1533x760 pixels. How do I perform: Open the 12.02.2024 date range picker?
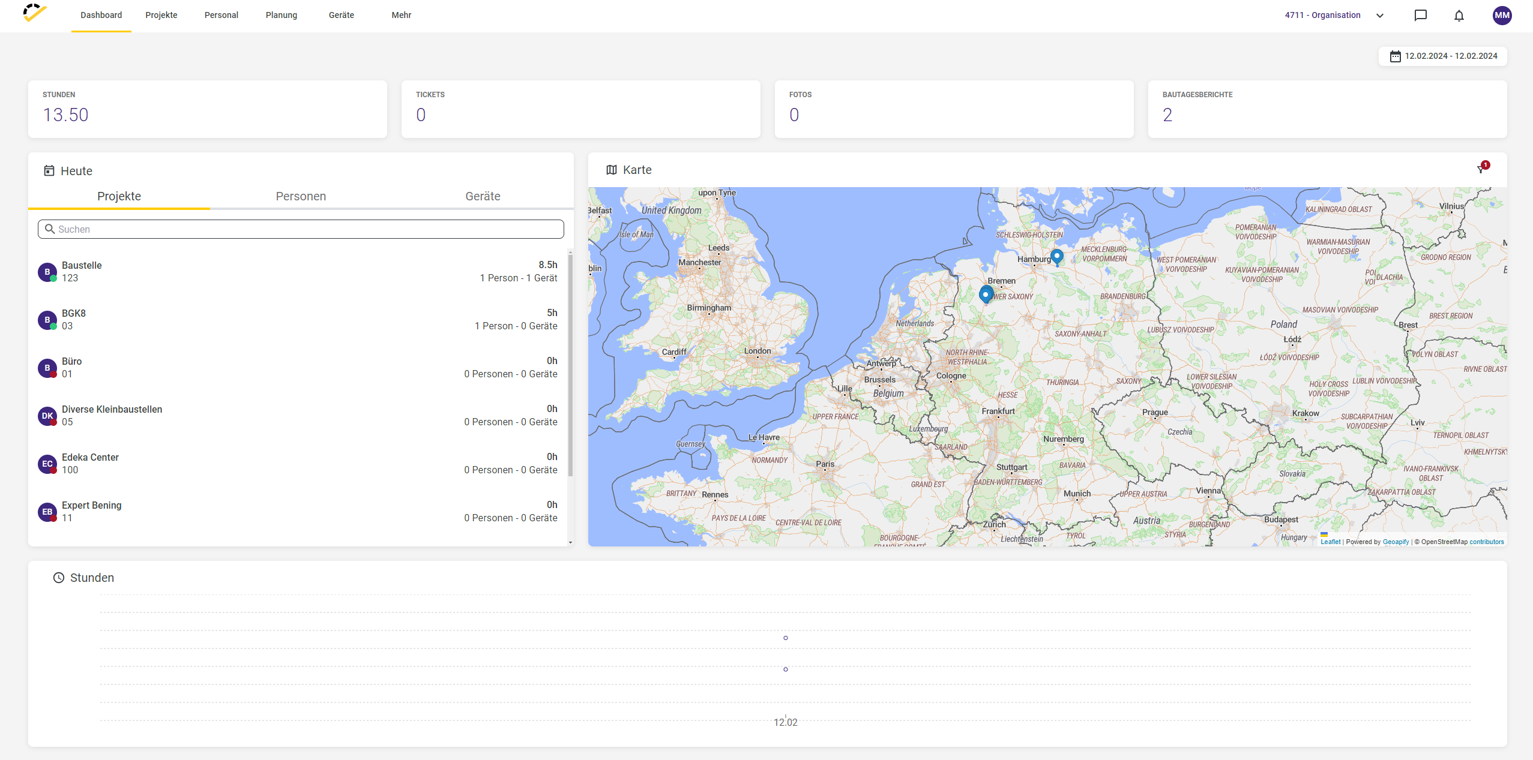point(1443,56)
